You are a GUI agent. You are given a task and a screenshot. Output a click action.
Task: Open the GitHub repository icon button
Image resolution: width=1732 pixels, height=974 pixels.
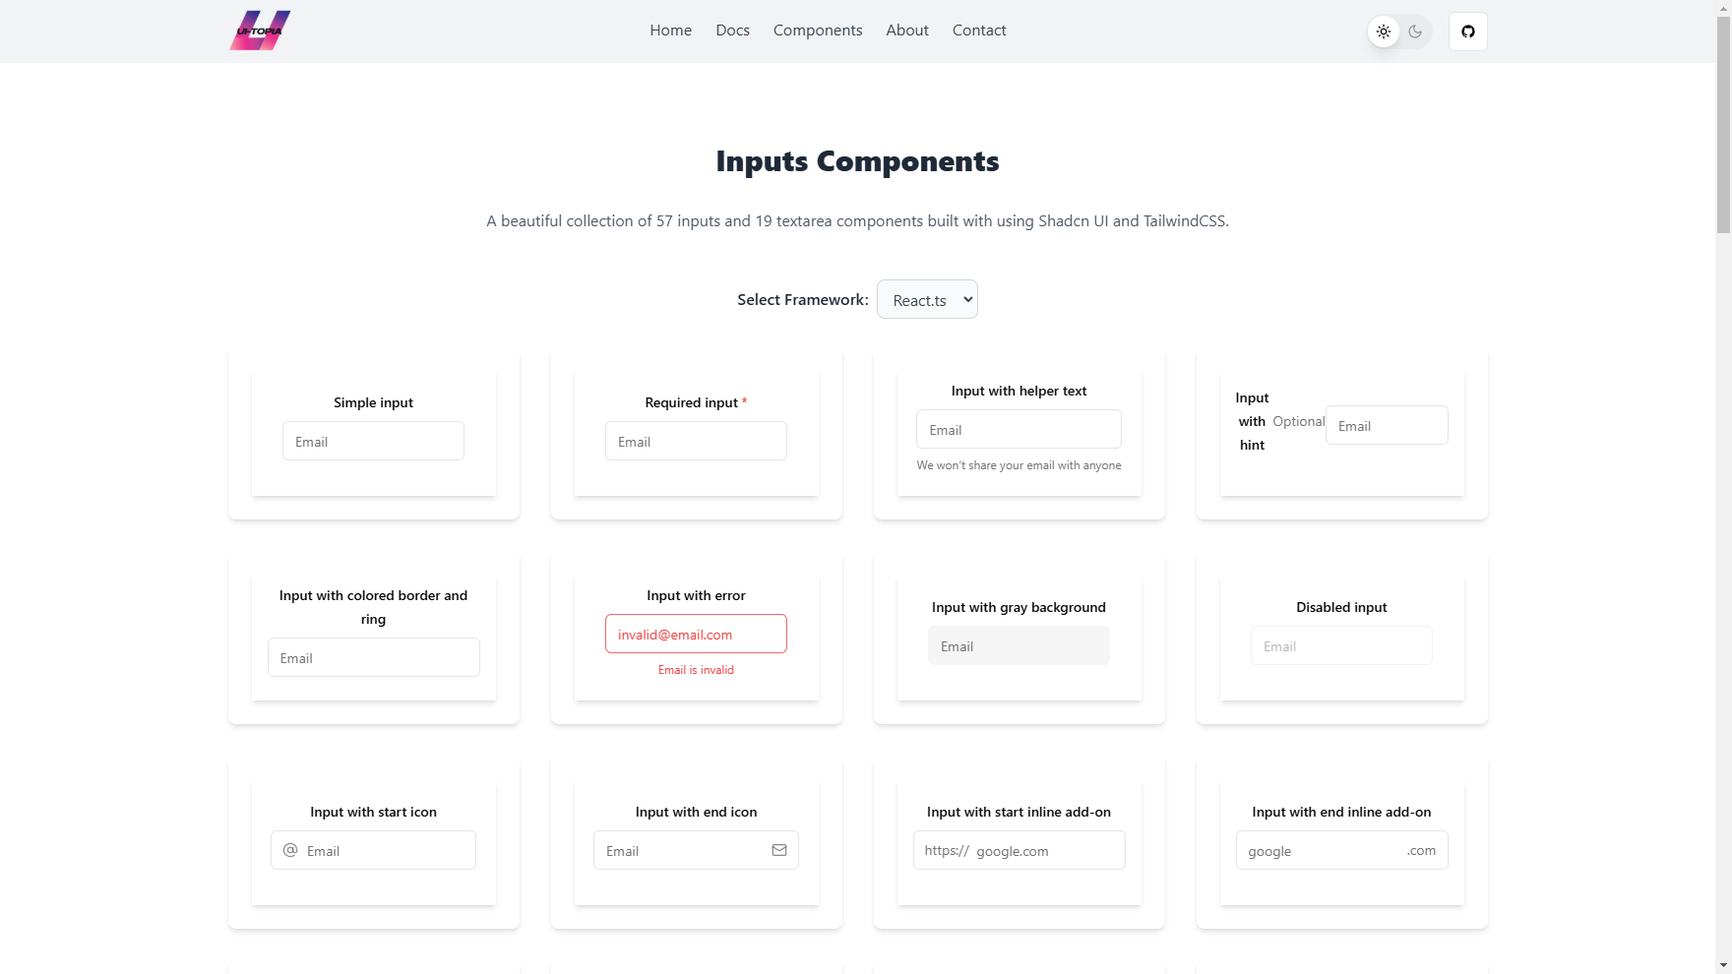coord(1468,31)
